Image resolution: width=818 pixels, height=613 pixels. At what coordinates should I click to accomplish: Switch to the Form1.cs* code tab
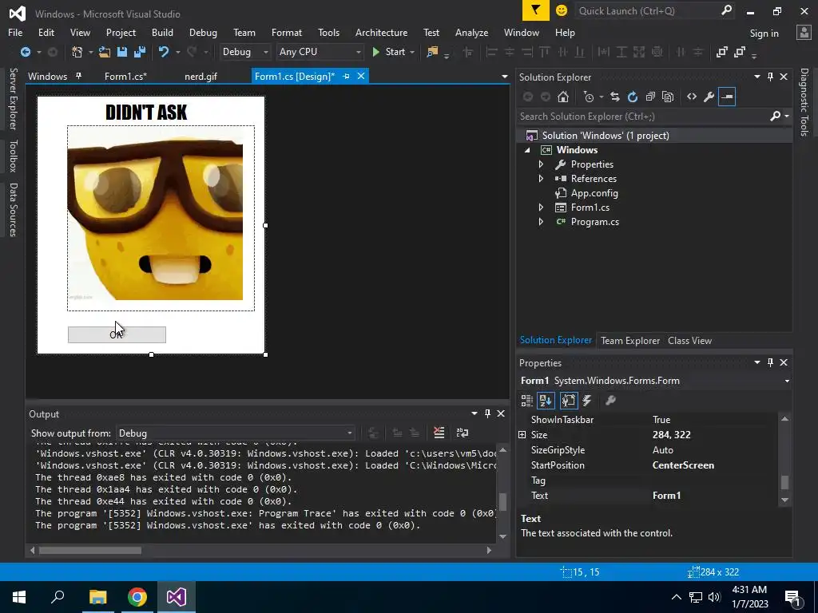(x=125, y=76)
